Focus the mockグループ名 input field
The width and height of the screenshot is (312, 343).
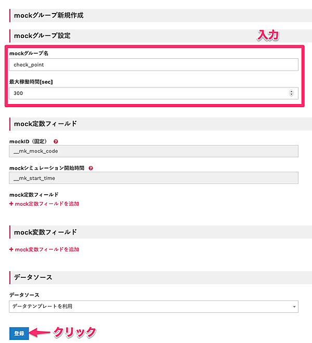coord(153,64)
